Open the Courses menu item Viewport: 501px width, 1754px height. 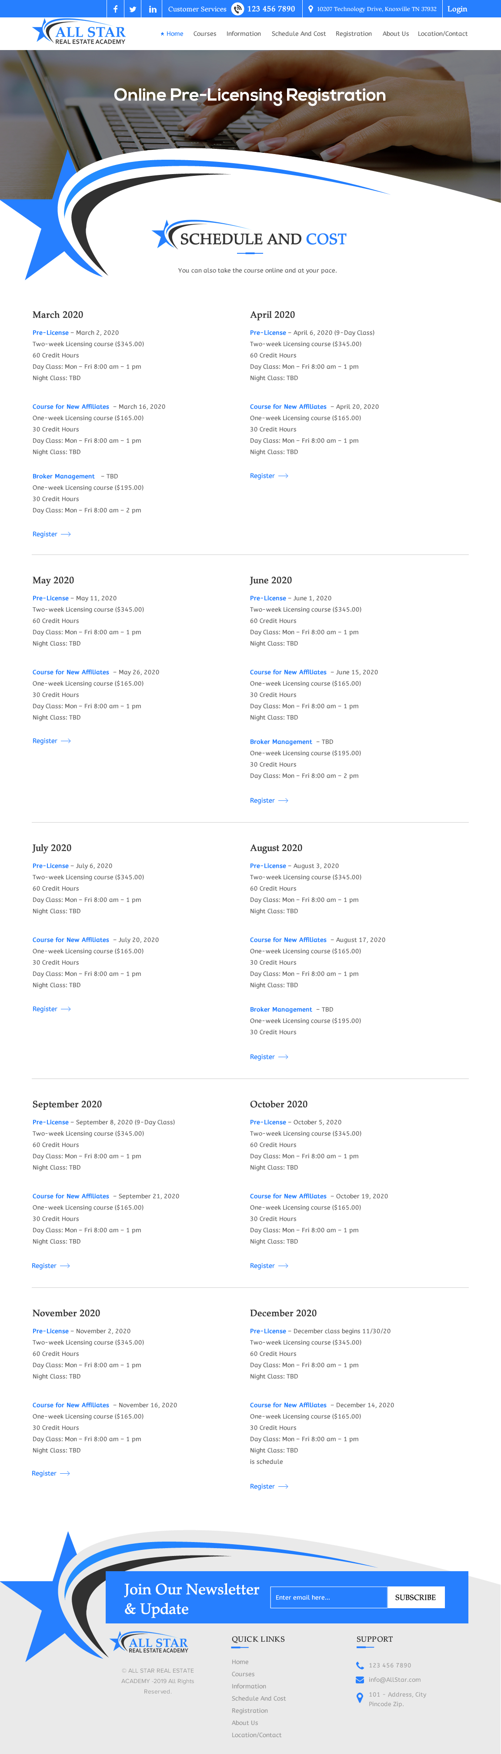tap(204, 34)
